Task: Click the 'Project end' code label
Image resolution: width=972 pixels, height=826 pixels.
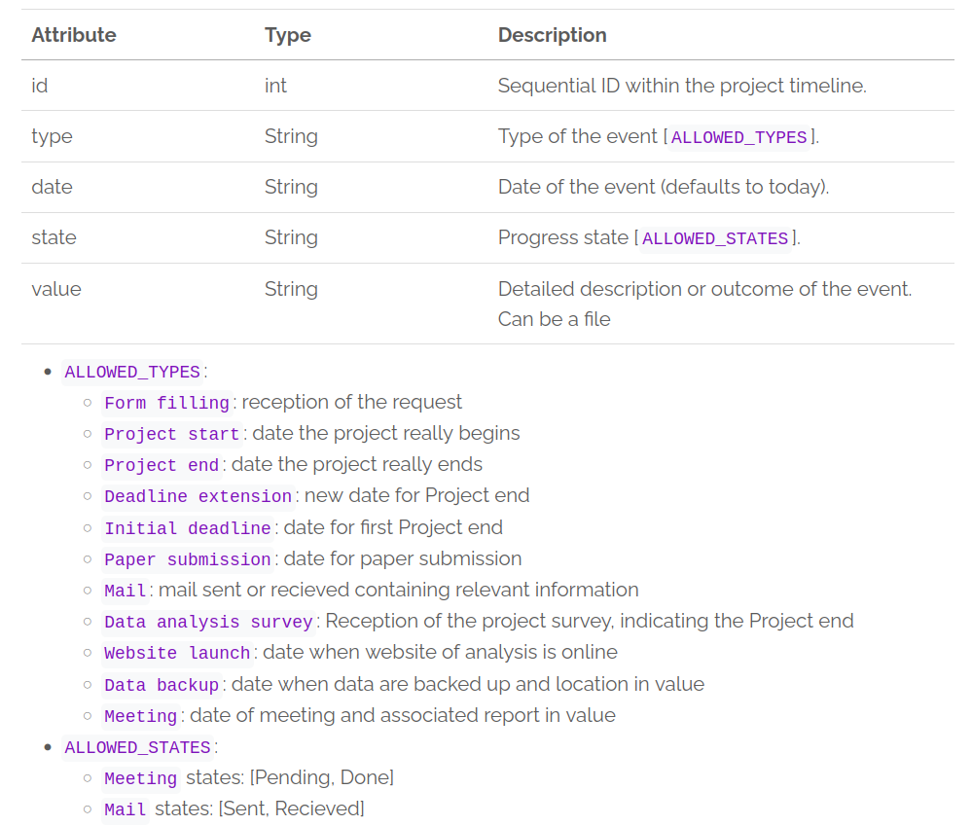Action: (162, 465)
